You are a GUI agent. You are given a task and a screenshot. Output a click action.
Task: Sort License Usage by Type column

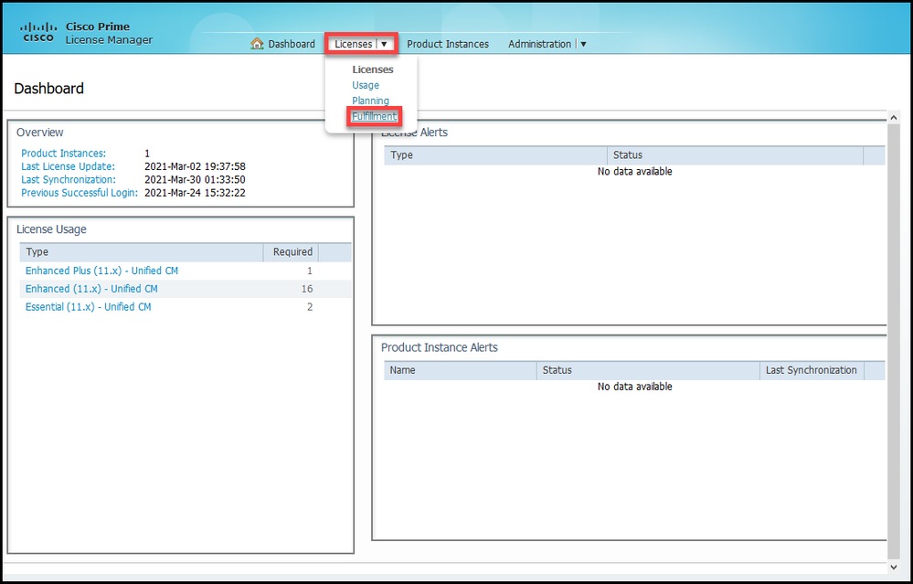(142, 252)
